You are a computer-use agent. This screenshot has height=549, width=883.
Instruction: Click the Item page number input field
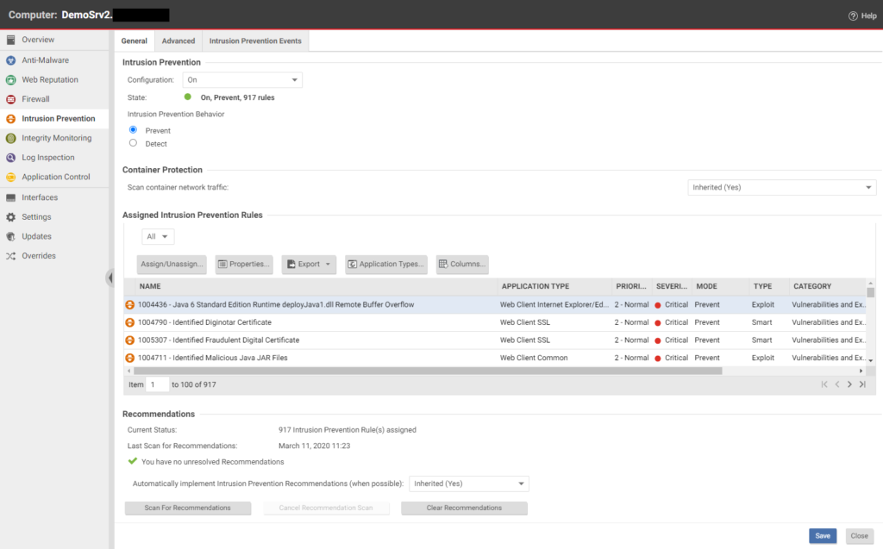[158, 384]
